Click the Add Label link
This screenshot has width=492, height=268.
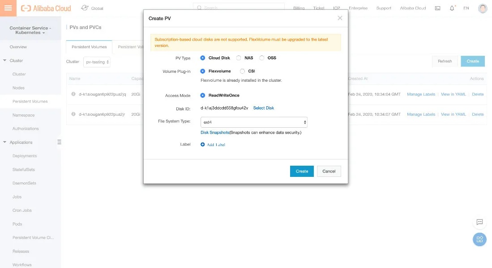coord(216,145)
